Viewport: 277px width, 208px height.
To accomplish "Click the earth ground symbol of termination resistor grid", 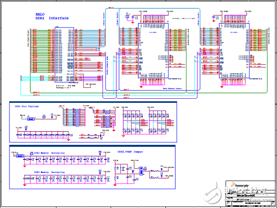I will (x=123, y=136).
